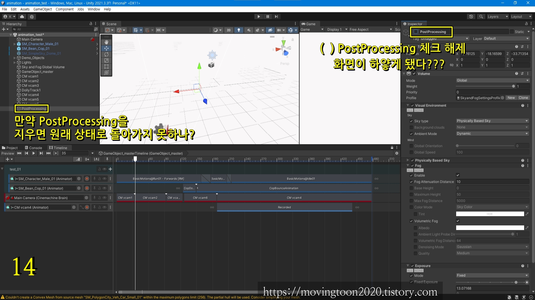Expand the Physically Based Sky section
Screen dimensions: 535x300
click(408, 160)
